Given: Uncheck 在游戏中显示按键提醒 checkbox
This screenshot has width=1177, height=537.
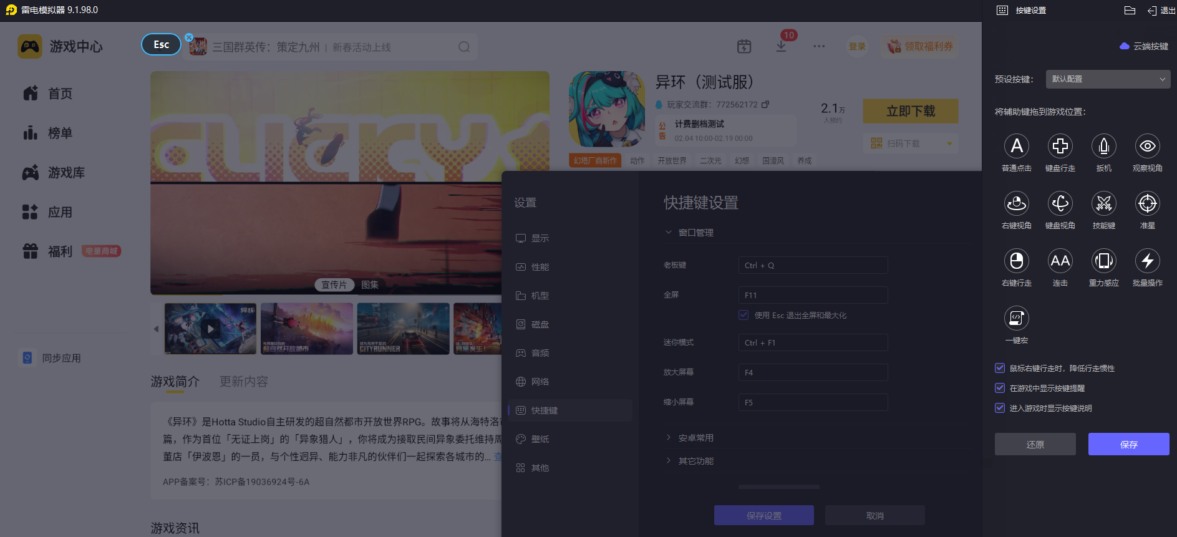Looking at the screenshot, I should point(1000,388).
